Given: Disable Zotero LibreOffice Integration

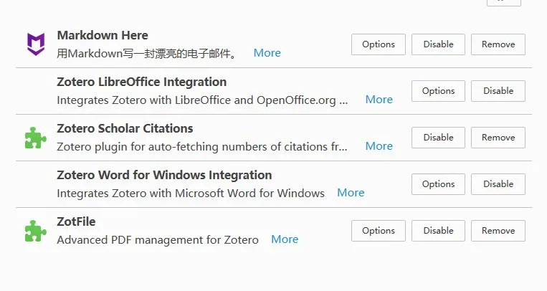Looking at the screenshot, I should (498, 91).
